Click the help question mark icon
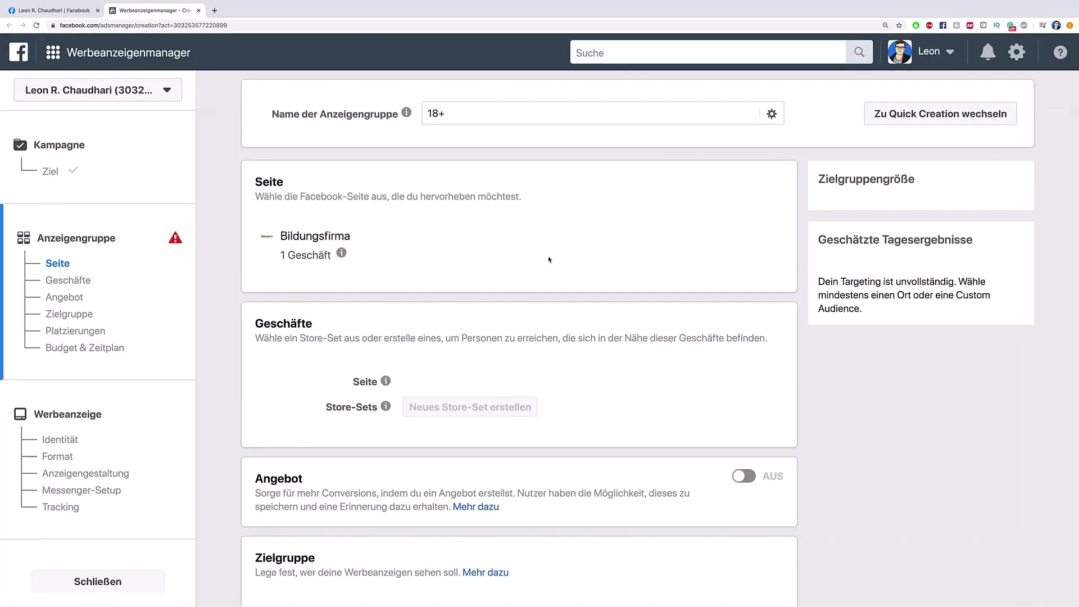 coord(1060,52)
